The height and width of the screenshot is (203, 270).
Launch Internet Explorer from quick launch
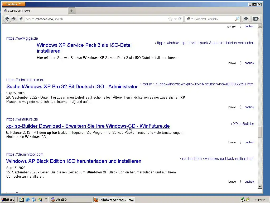(27, 200)
